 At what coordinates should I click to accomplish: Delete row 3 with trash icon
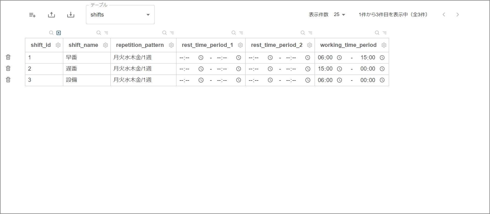[x=8, y=80]
